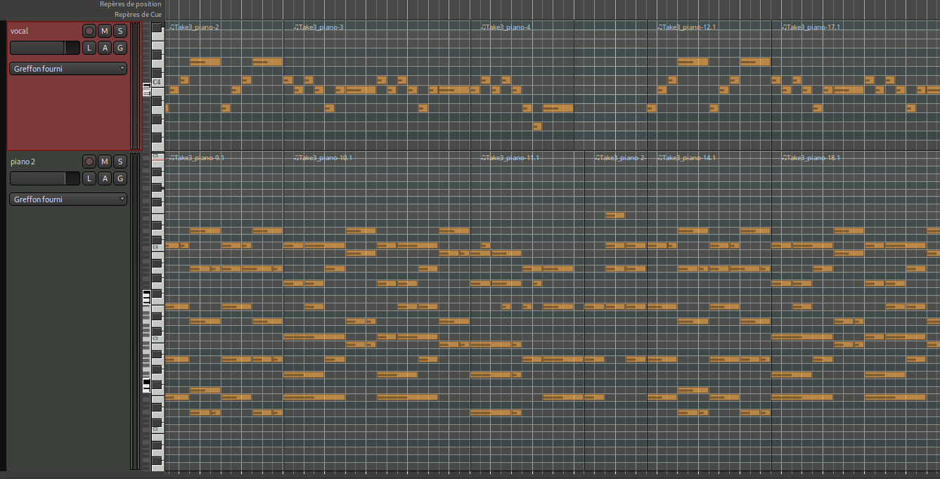This screenshot has width=940, height=479.
Task: Arm the piano 2 track for recording
Action: (x=89, y=162)
